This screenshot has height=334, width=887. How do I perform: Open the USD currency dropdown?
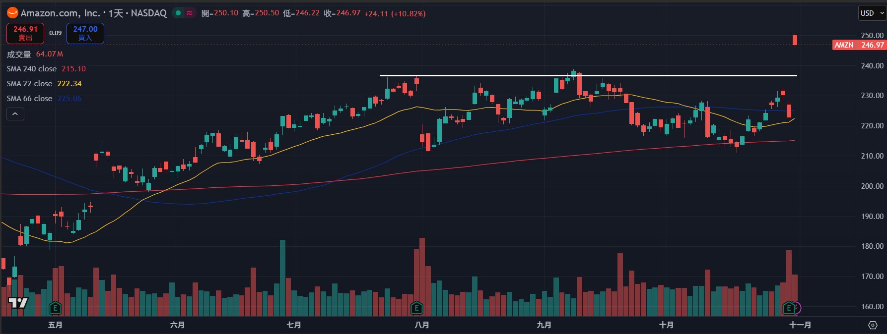coord(872,13)
